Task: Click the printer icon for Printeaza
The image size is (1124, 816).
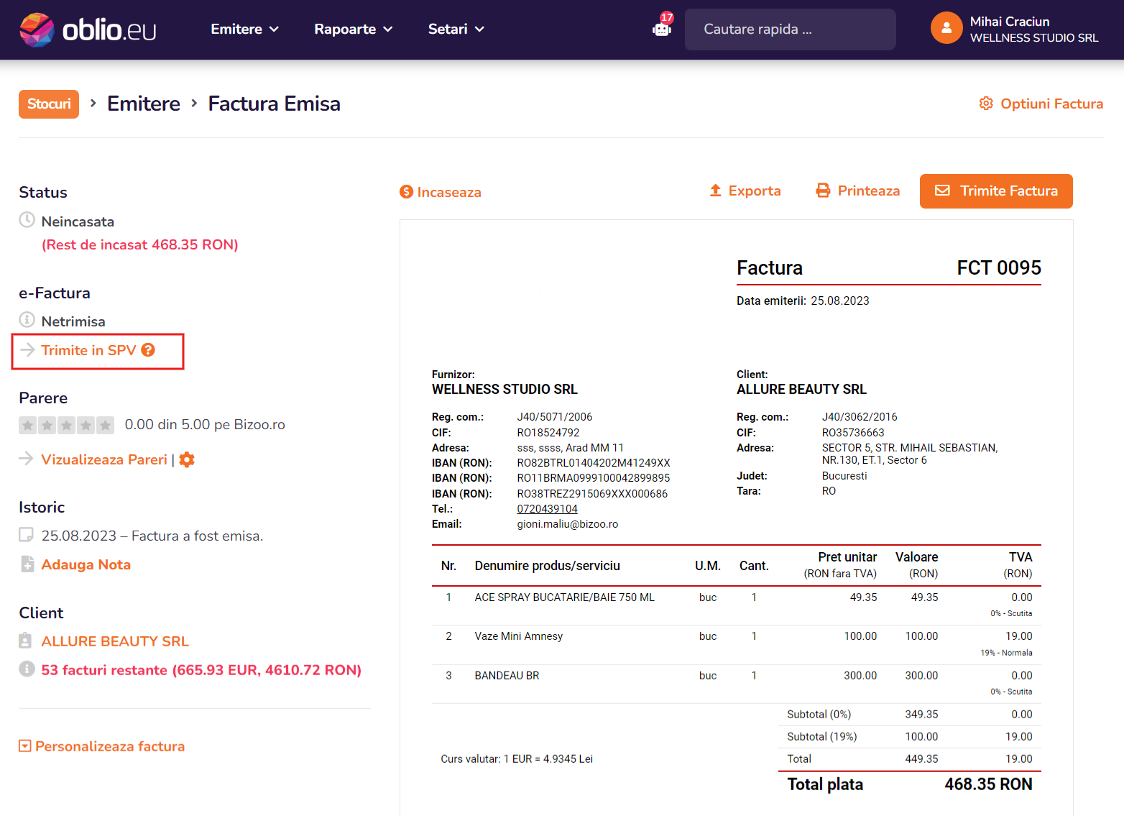Action: (823, 191)
